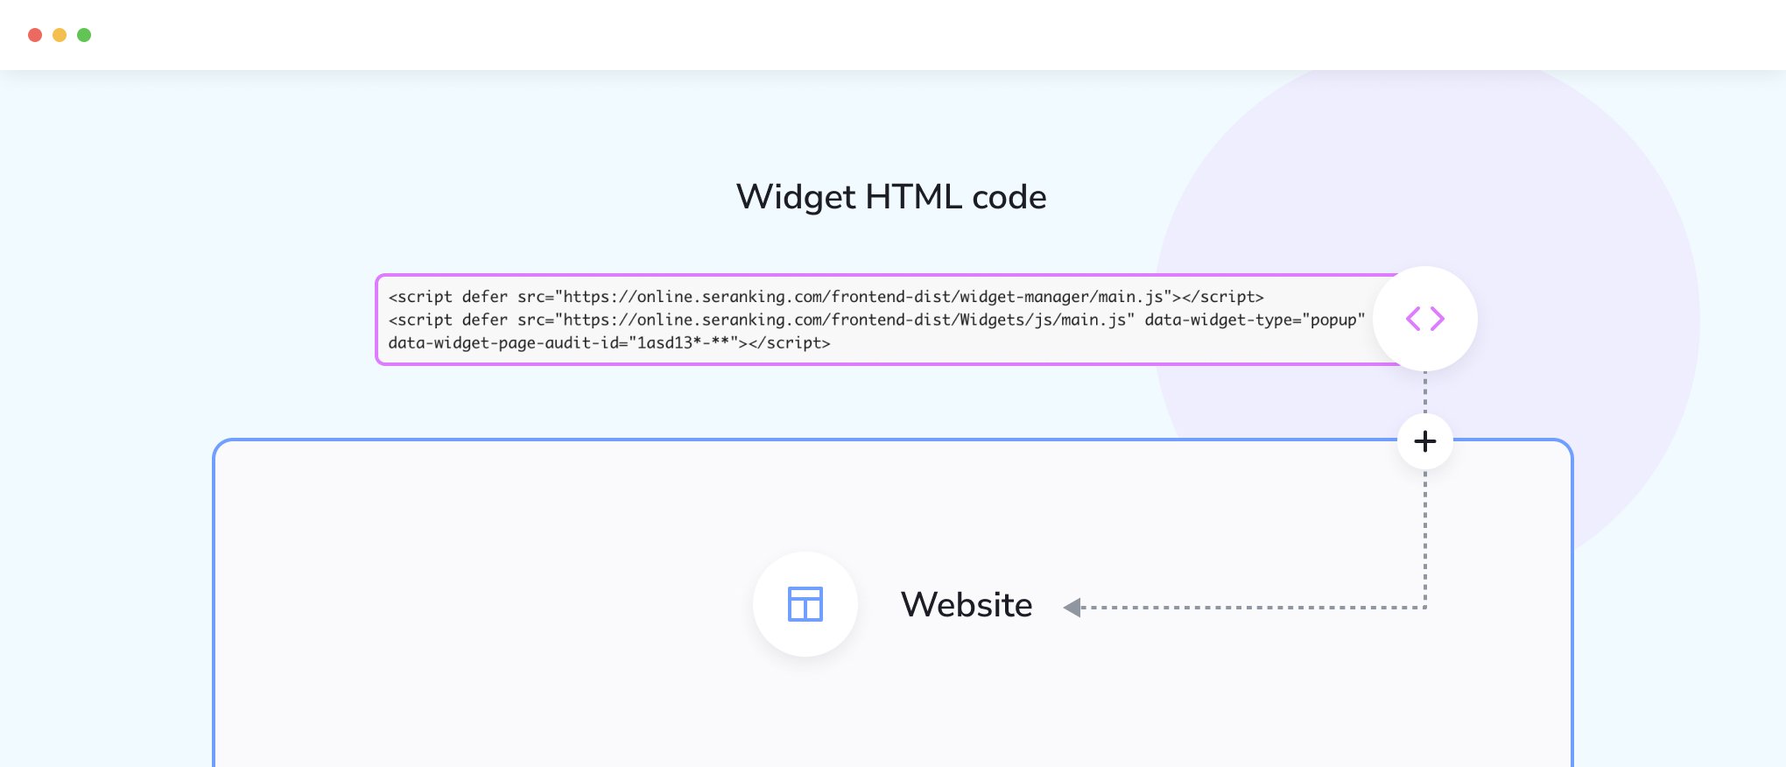Click the Website label text
Viewport: 1786px width, 767px height.
[967, 605]
